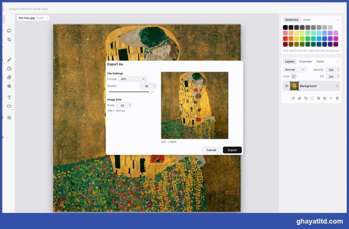Select the Zoom tool
This screenshot has width=349, height=229.
[9, 118]
